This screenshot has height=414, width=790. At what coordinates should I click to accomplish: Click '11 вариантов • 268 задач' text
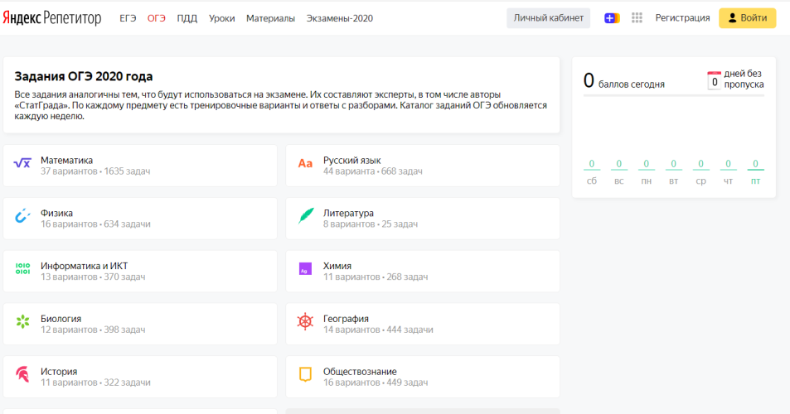pos(376,277)
